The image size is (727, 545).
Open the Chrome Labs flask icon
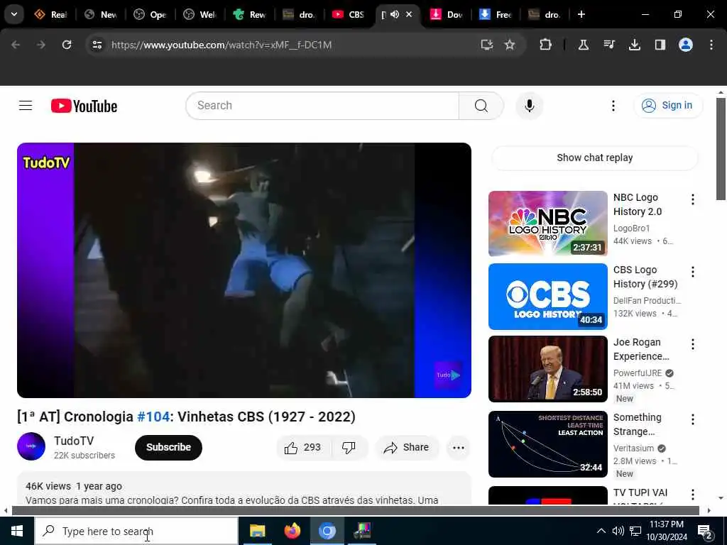tap(584, 45)
